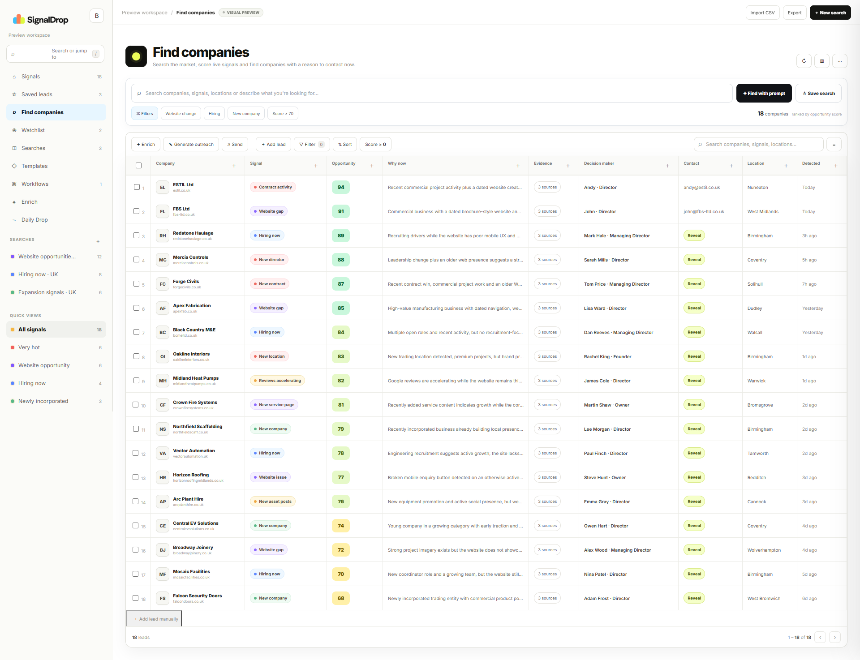This screenshot has width=860, height=660.
Task: Add column after Detected header
Action: tap(836, 166)
